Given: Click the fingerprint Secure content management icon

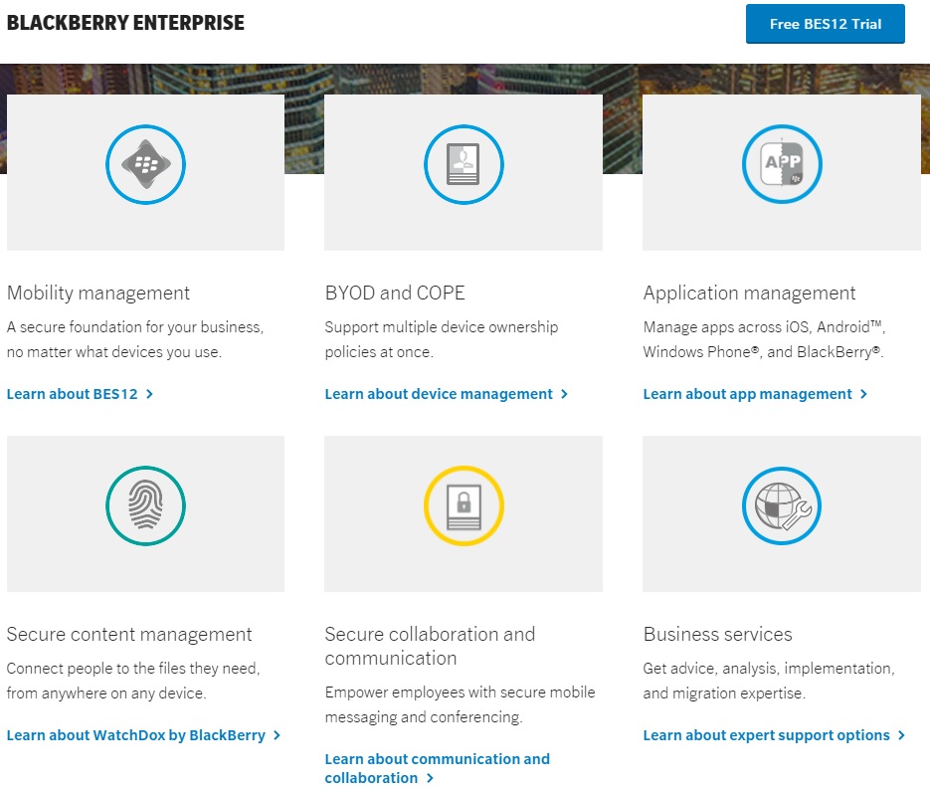Looking at the screenshot, I should [x=146, y=505].
